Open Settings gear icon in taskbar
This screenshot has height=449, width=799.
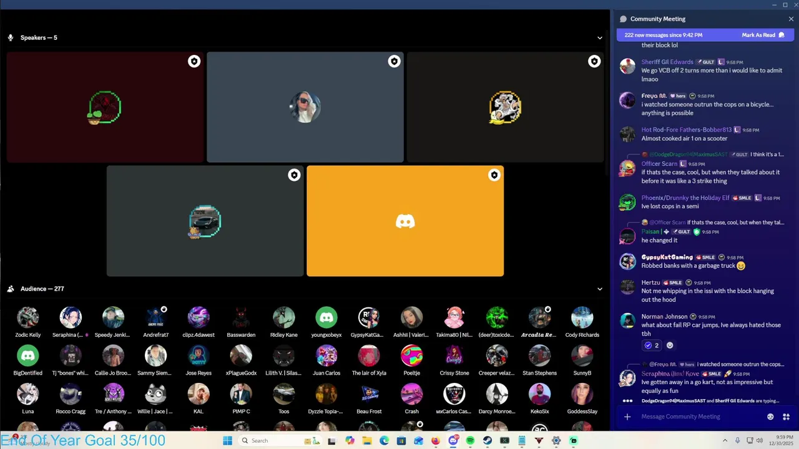pos(556,441)
